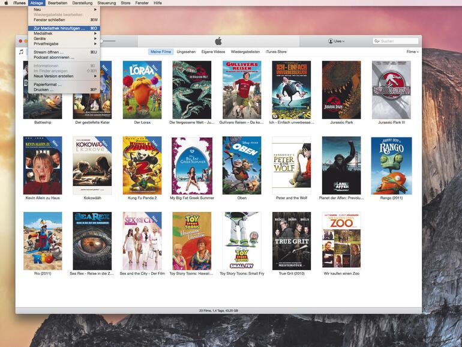
Task: Click the status bar '23 Filme' text
Action: point(218,311)
